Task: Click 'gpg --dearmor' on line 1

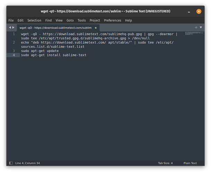Action: point(161,34)
